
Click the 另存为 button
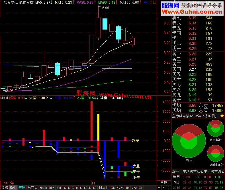coord(32,187)
